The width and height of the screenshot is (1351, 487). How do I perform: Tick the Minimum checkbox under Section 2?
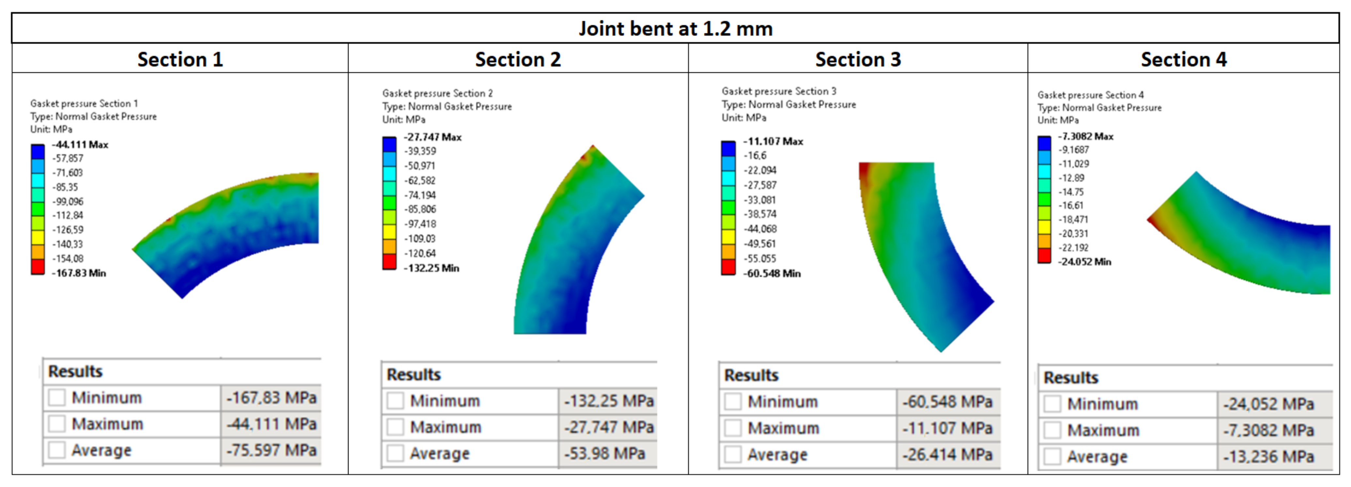click(395, 401)
